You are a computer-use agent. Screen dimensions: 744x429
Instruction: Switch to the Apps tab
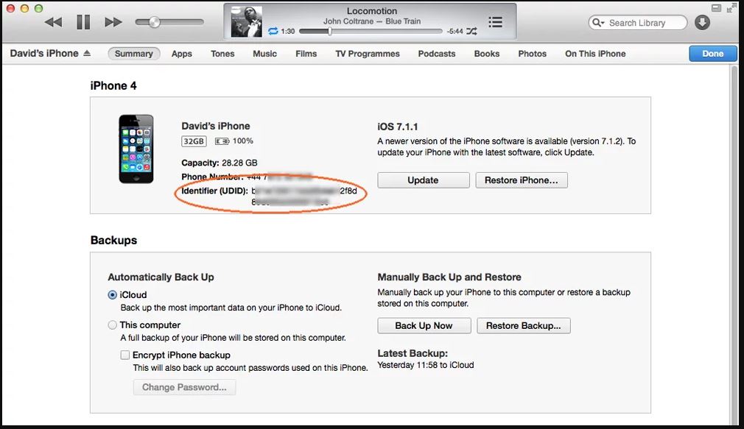coord(182,54)
